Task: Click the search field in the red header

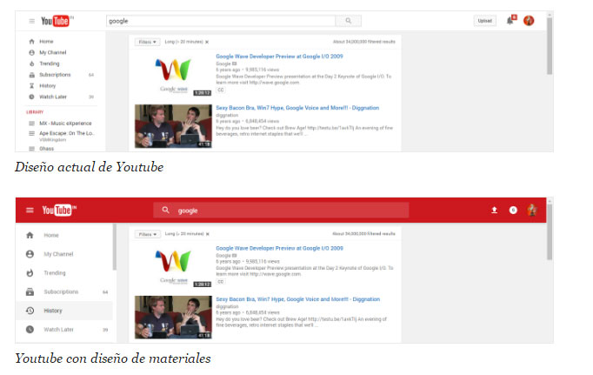Action: pos(287,210)
